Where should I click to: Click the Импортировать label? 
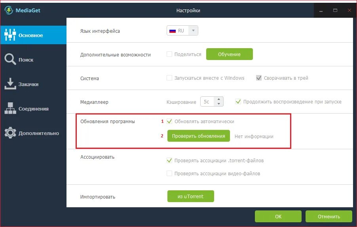(98, 197)
